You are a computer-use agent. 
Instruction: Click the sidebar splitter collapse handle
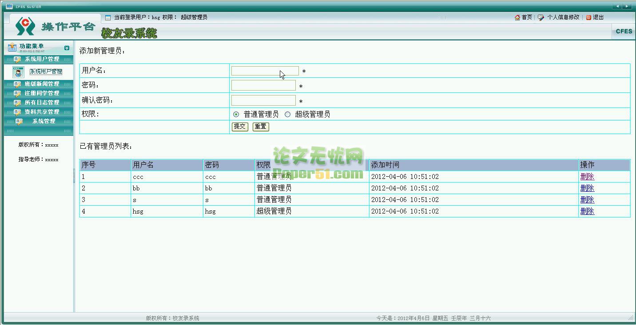click(74, 176)
